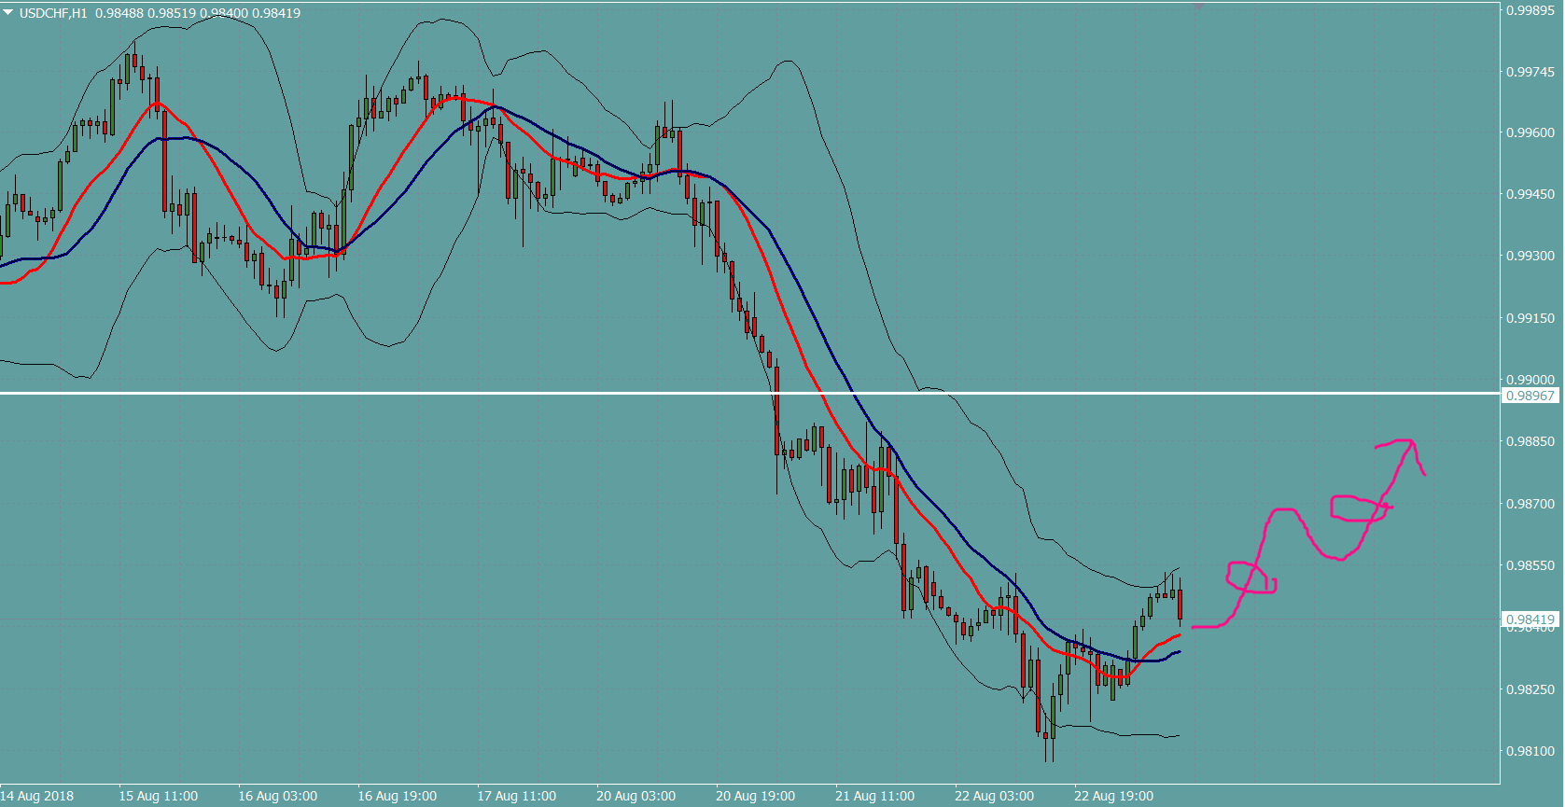Select the 0.98967 horizontal line price tag
This screenshot has height=807, width=1565.
(1530, 396)
